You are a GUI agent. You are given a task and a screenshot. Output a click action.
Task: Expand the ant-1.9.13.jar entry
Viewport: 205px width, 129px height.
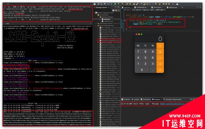click(98, 28)
